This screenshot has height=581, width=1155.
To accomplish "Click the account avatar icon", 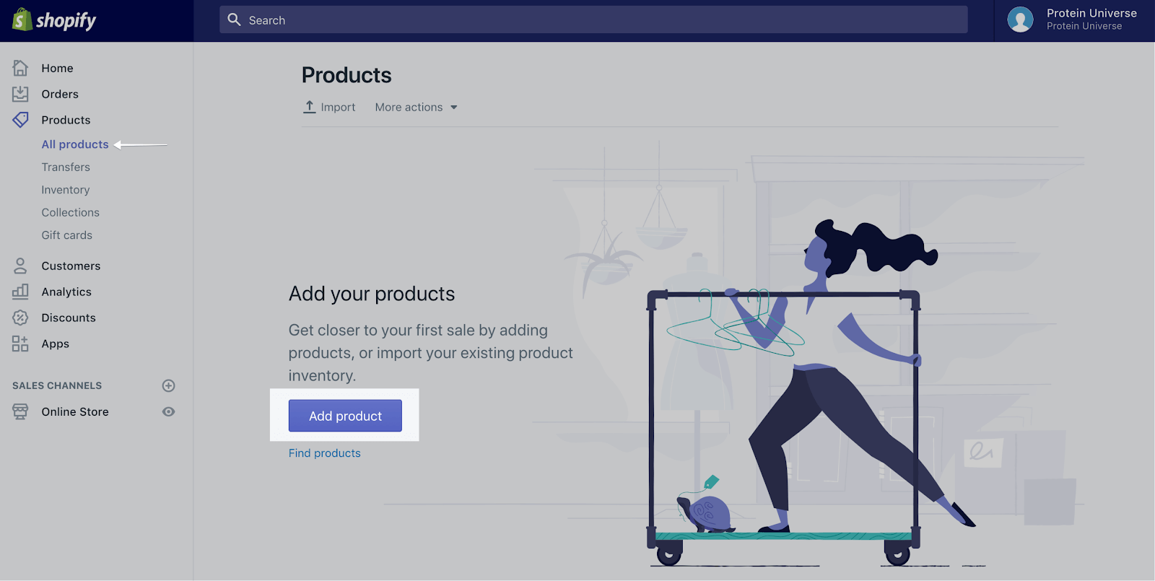I will tap(1020, 19).
